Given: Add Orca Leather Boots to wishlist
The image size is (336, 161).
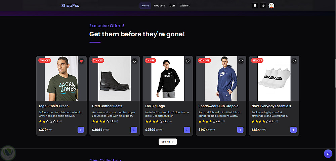Looking at the screenshot, I should click(134, 61).
